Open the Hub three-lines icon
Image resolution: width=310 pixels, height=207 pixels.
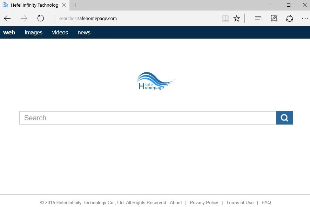click(258, 18)
